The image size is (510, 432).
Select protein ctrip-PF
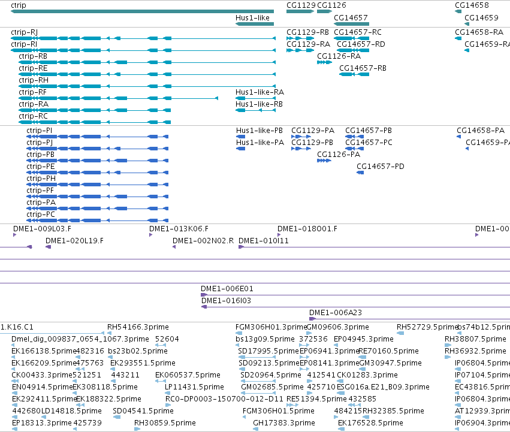tap(40, 191)
